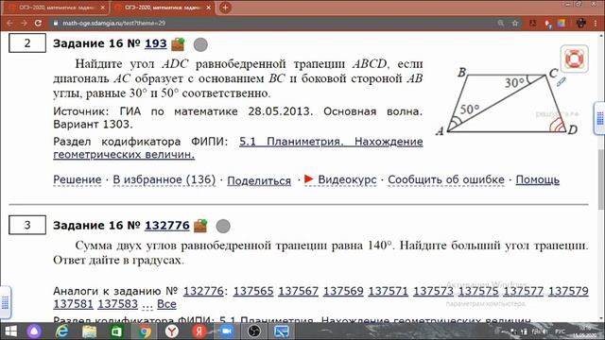Open the browser profile avatar
Viewport: 605px width, 340px height.
581,23
